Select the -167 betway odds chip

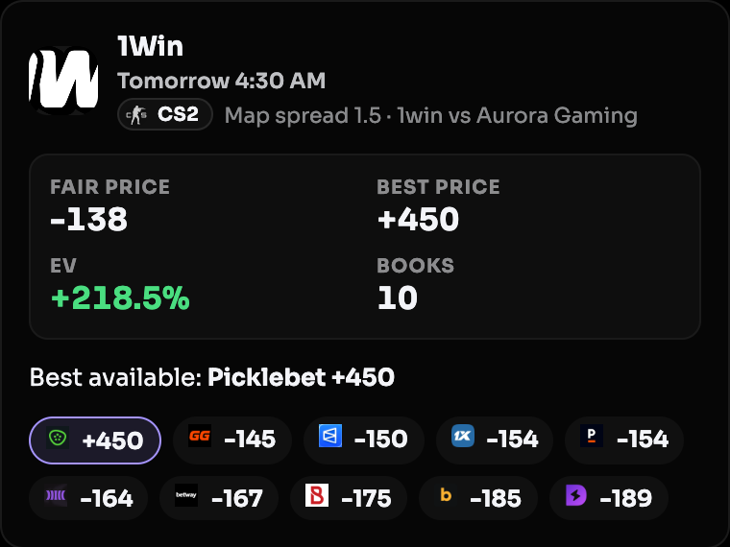click(219, 498)
